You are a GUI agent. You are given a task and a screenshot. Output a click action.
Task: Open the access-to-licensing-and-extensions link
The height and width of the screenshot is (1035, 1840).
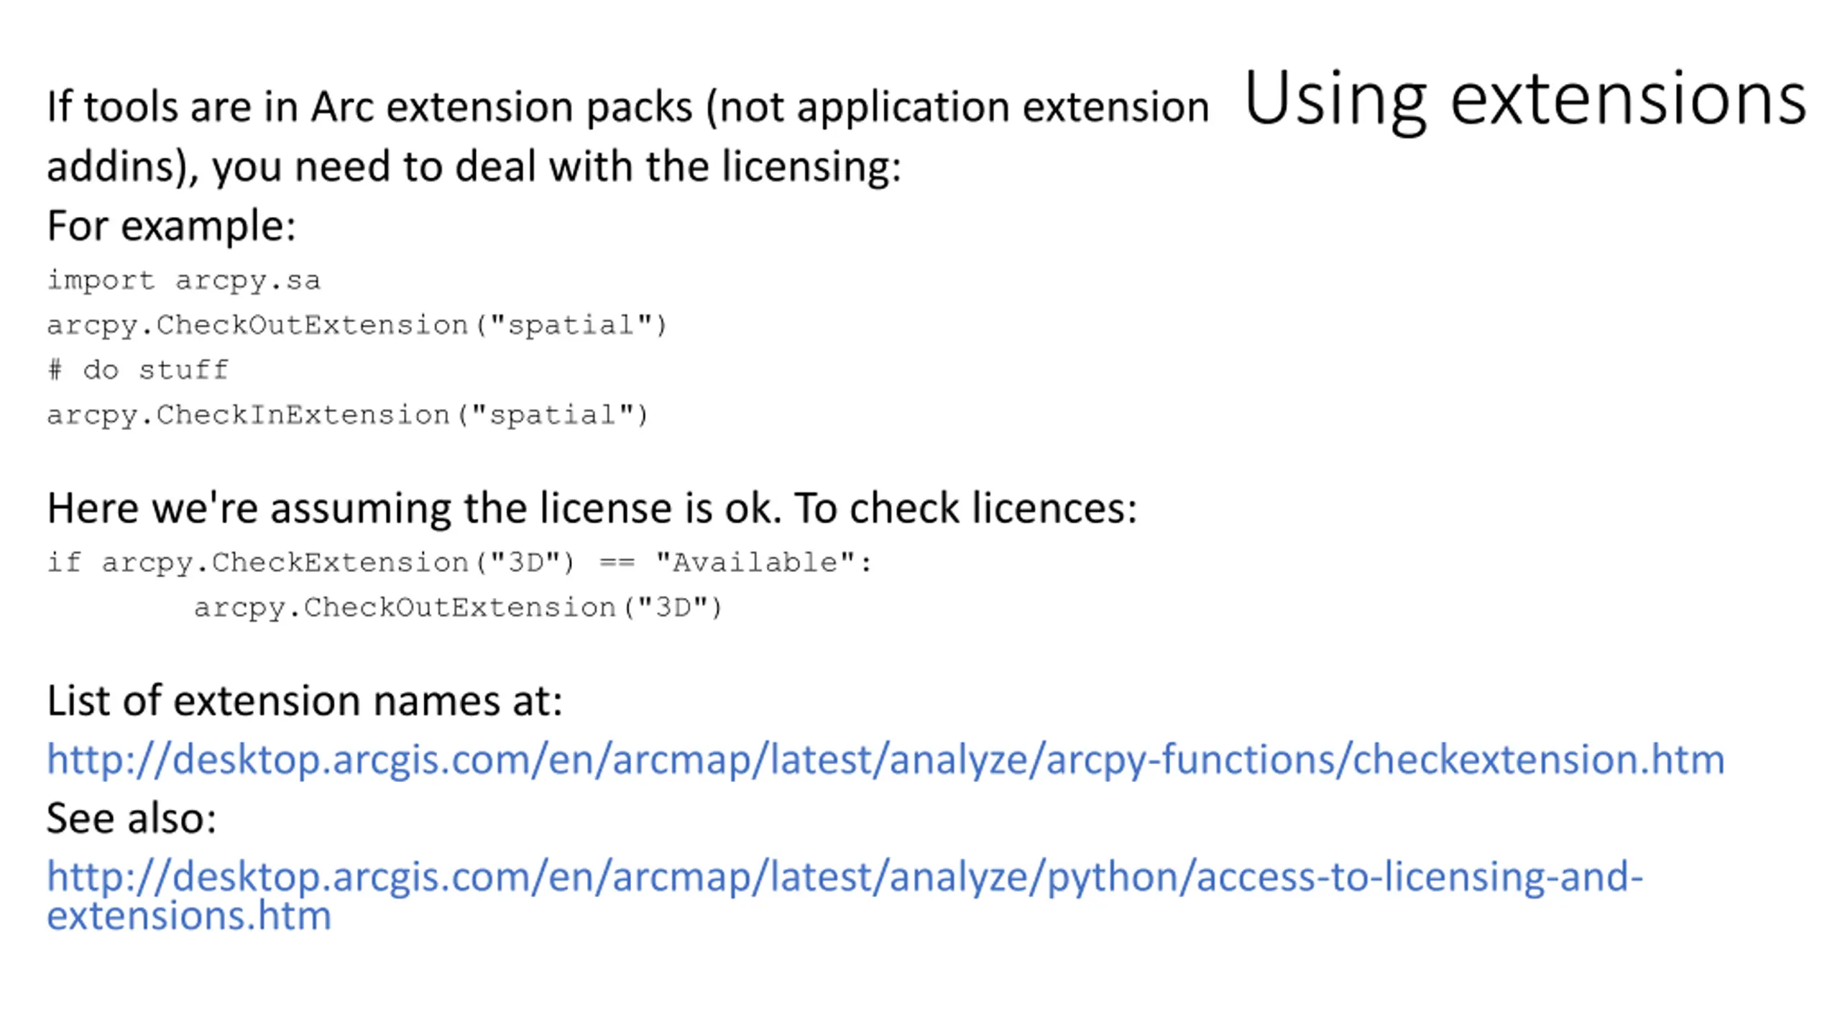(845, 895)
